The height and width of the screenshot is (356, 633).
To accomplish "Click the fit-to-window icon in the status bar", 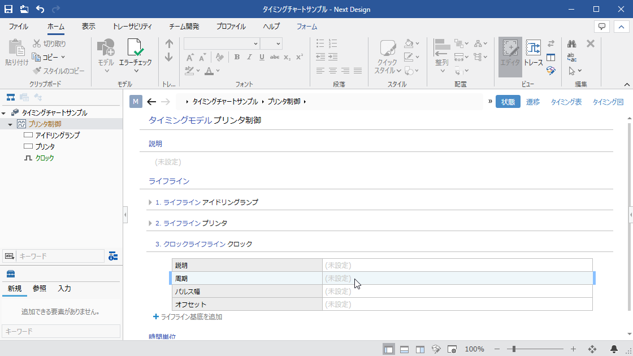I will pos(592,349).
